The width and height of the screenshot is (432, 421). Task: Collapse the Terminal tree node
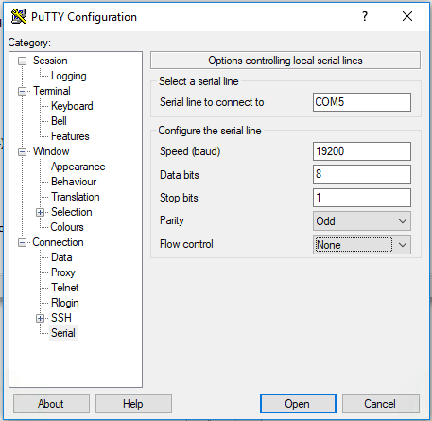(22, 91)
